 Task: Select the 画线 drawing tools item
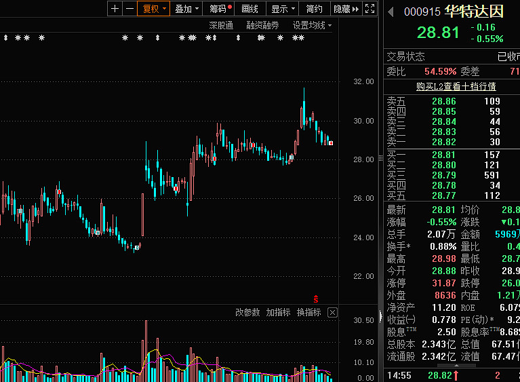(x=250, y=9)
